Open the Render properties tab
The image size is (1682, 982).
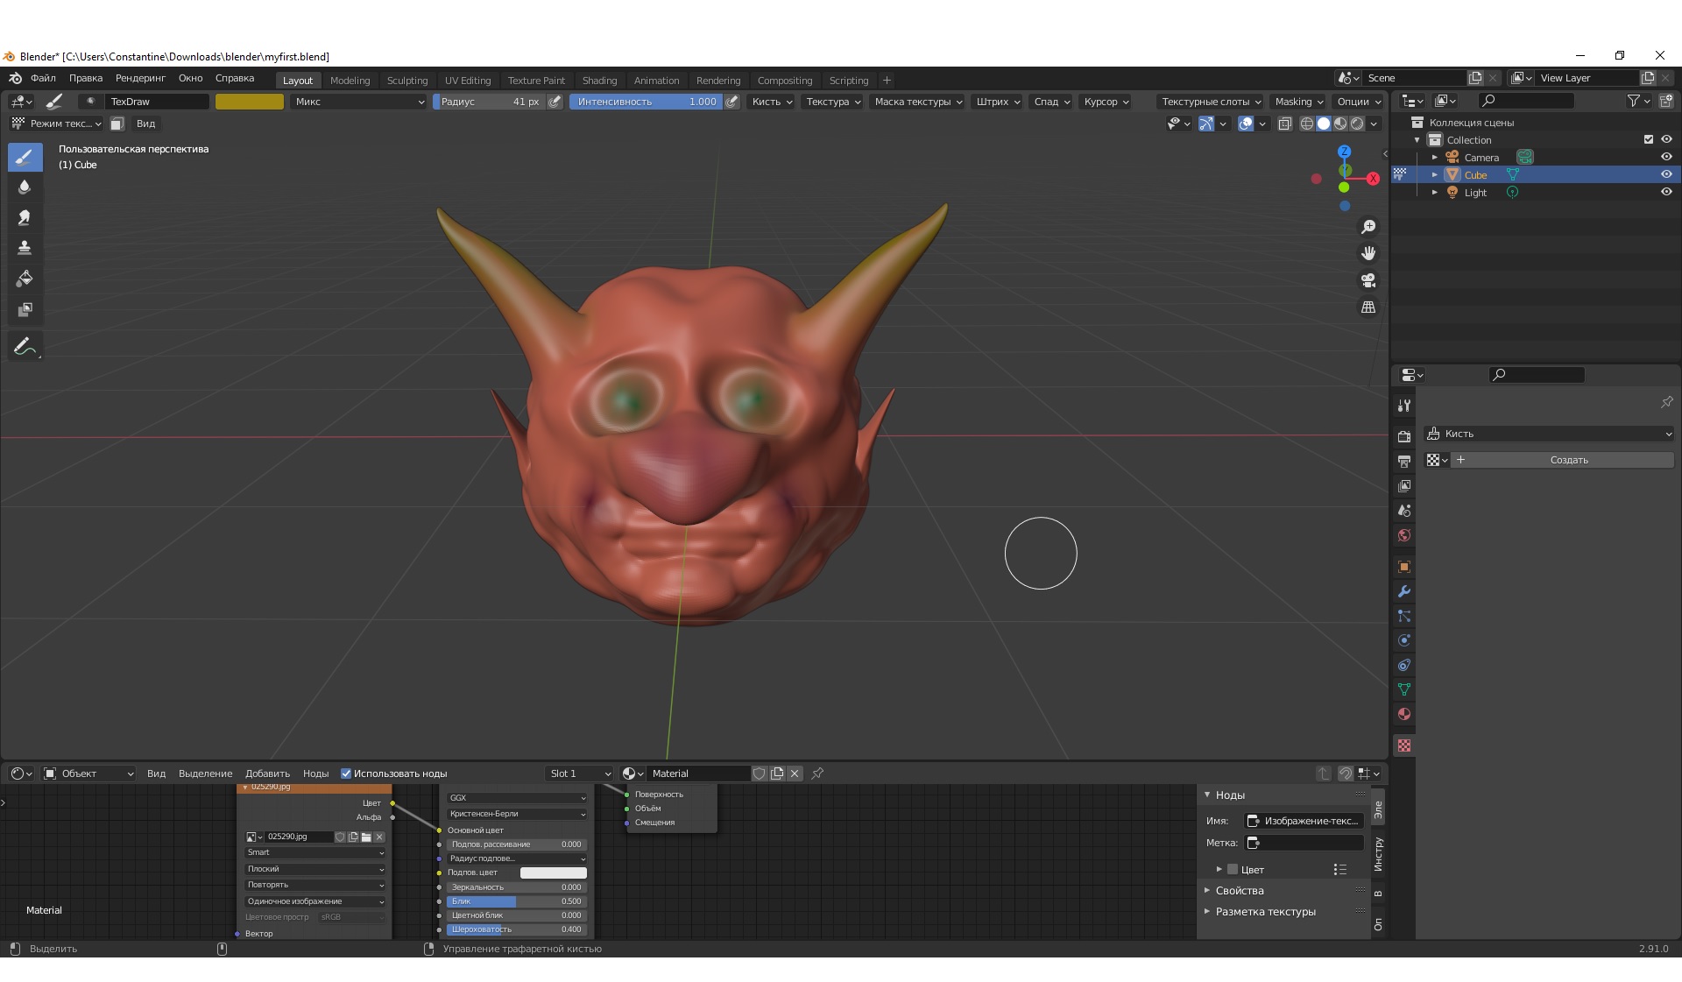click(1404, 436)
